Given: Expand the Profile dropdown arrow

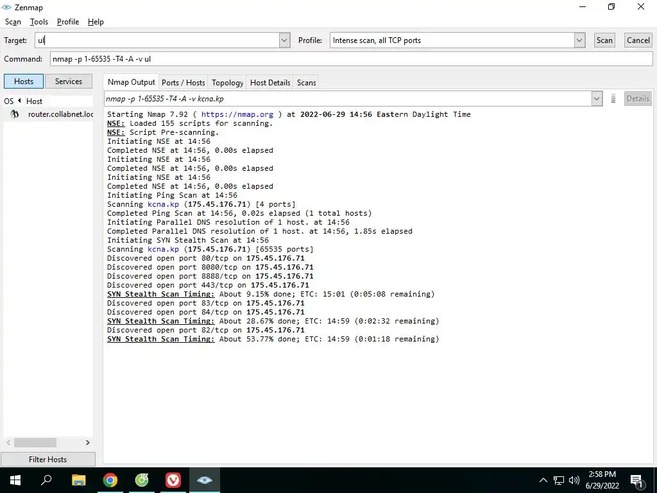Looking at the screenshot, I should point(579,40).
